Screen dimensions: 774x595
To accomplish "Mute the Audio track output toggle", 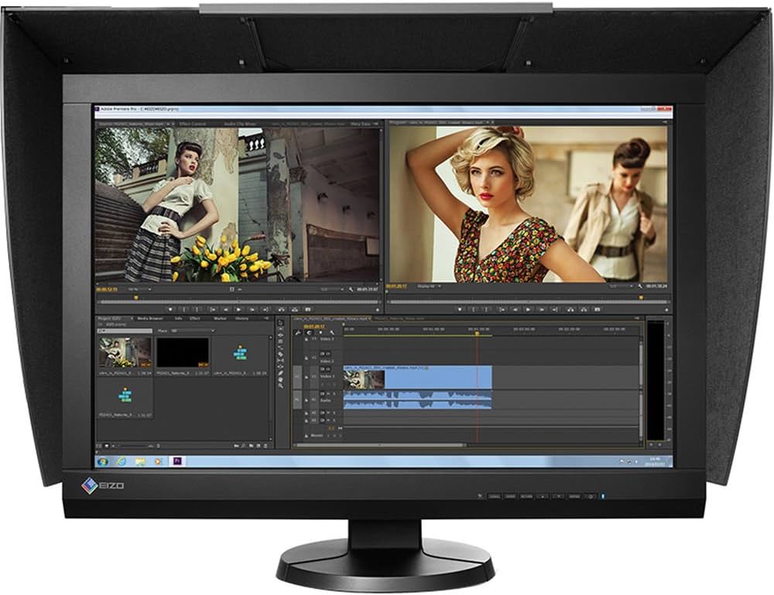I will (x=322, y=394).
